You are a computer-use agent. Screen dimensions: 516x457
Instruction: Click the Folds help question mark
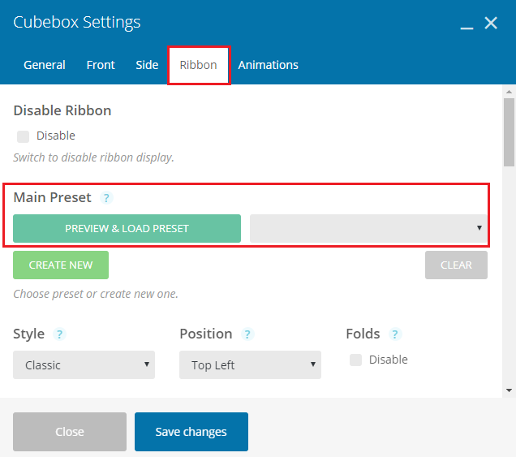(x=395, y=334)
